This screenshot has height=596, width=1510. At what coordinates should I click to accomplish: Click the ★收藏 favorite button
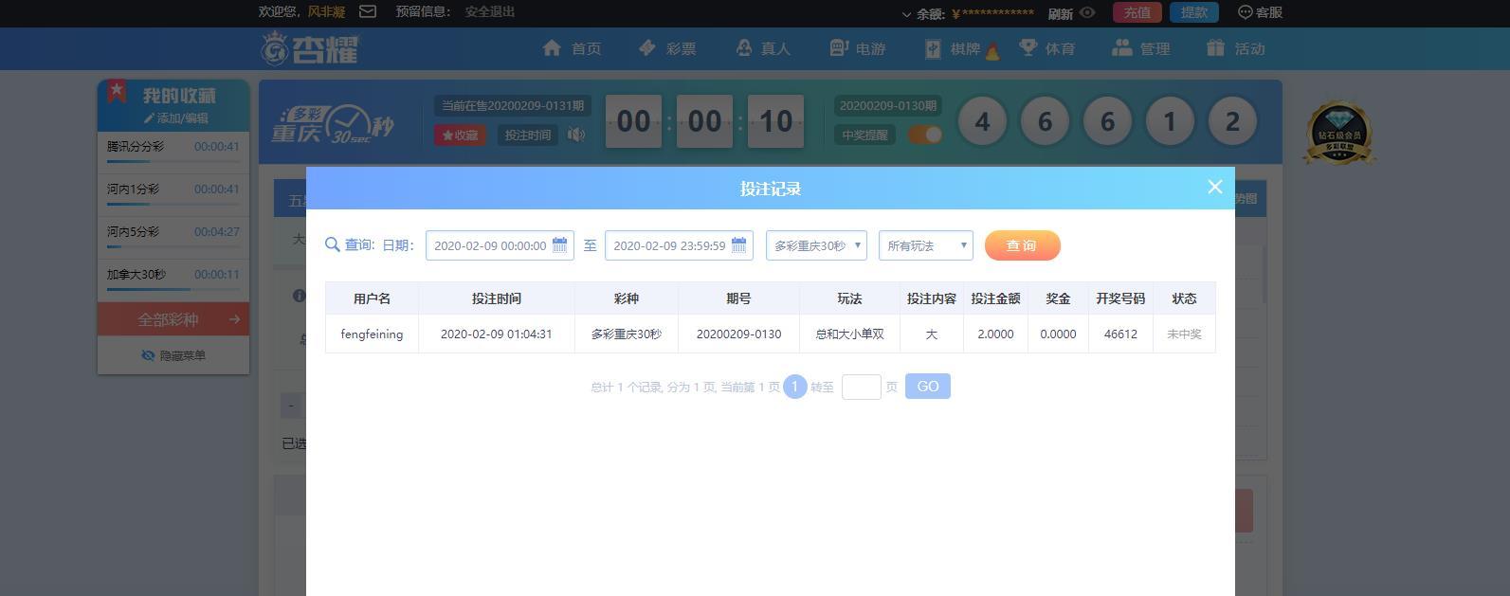(x=460, y=135)
